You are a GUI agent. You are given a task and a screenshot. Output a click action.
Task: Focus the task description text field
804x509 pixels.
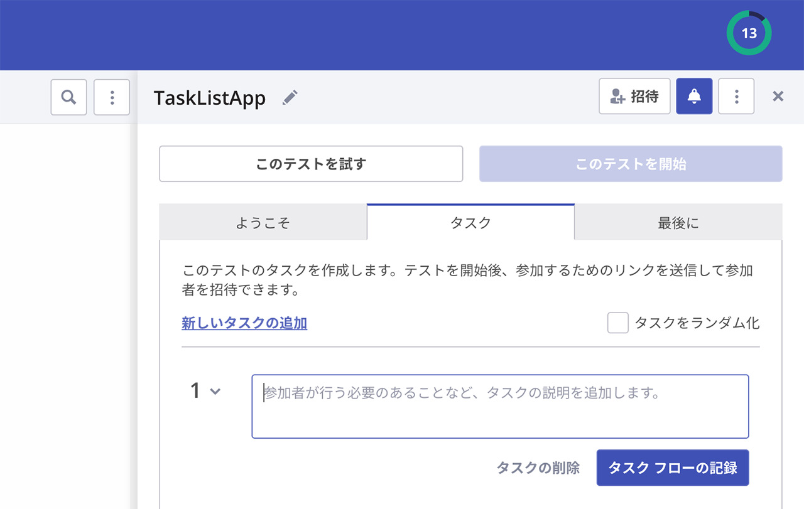point(500,407)
